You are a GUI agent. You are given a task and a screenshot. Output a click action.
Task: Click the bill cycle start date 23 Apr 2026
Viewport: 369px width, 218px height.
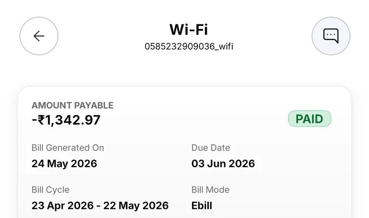62,206
